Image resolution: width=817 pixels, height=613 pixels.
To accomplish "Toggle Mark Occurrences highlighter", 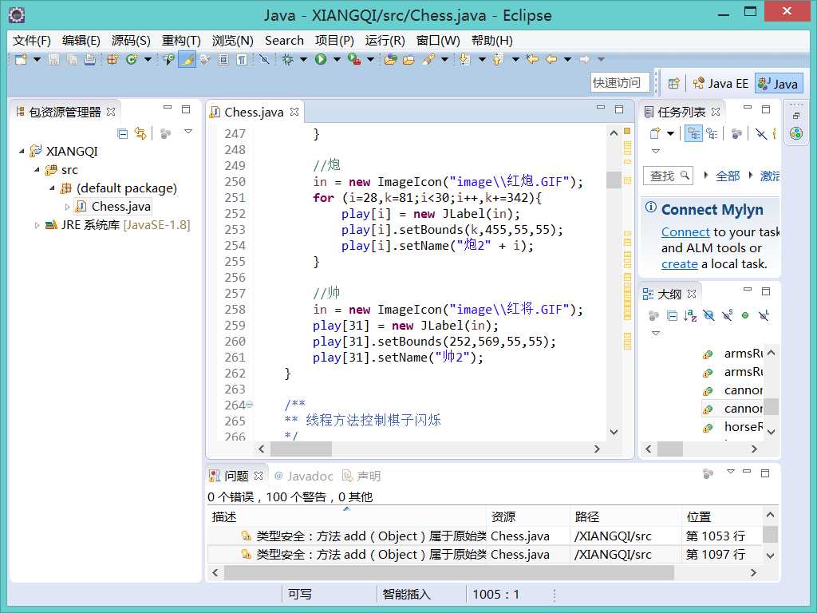I will coord(187,59).
